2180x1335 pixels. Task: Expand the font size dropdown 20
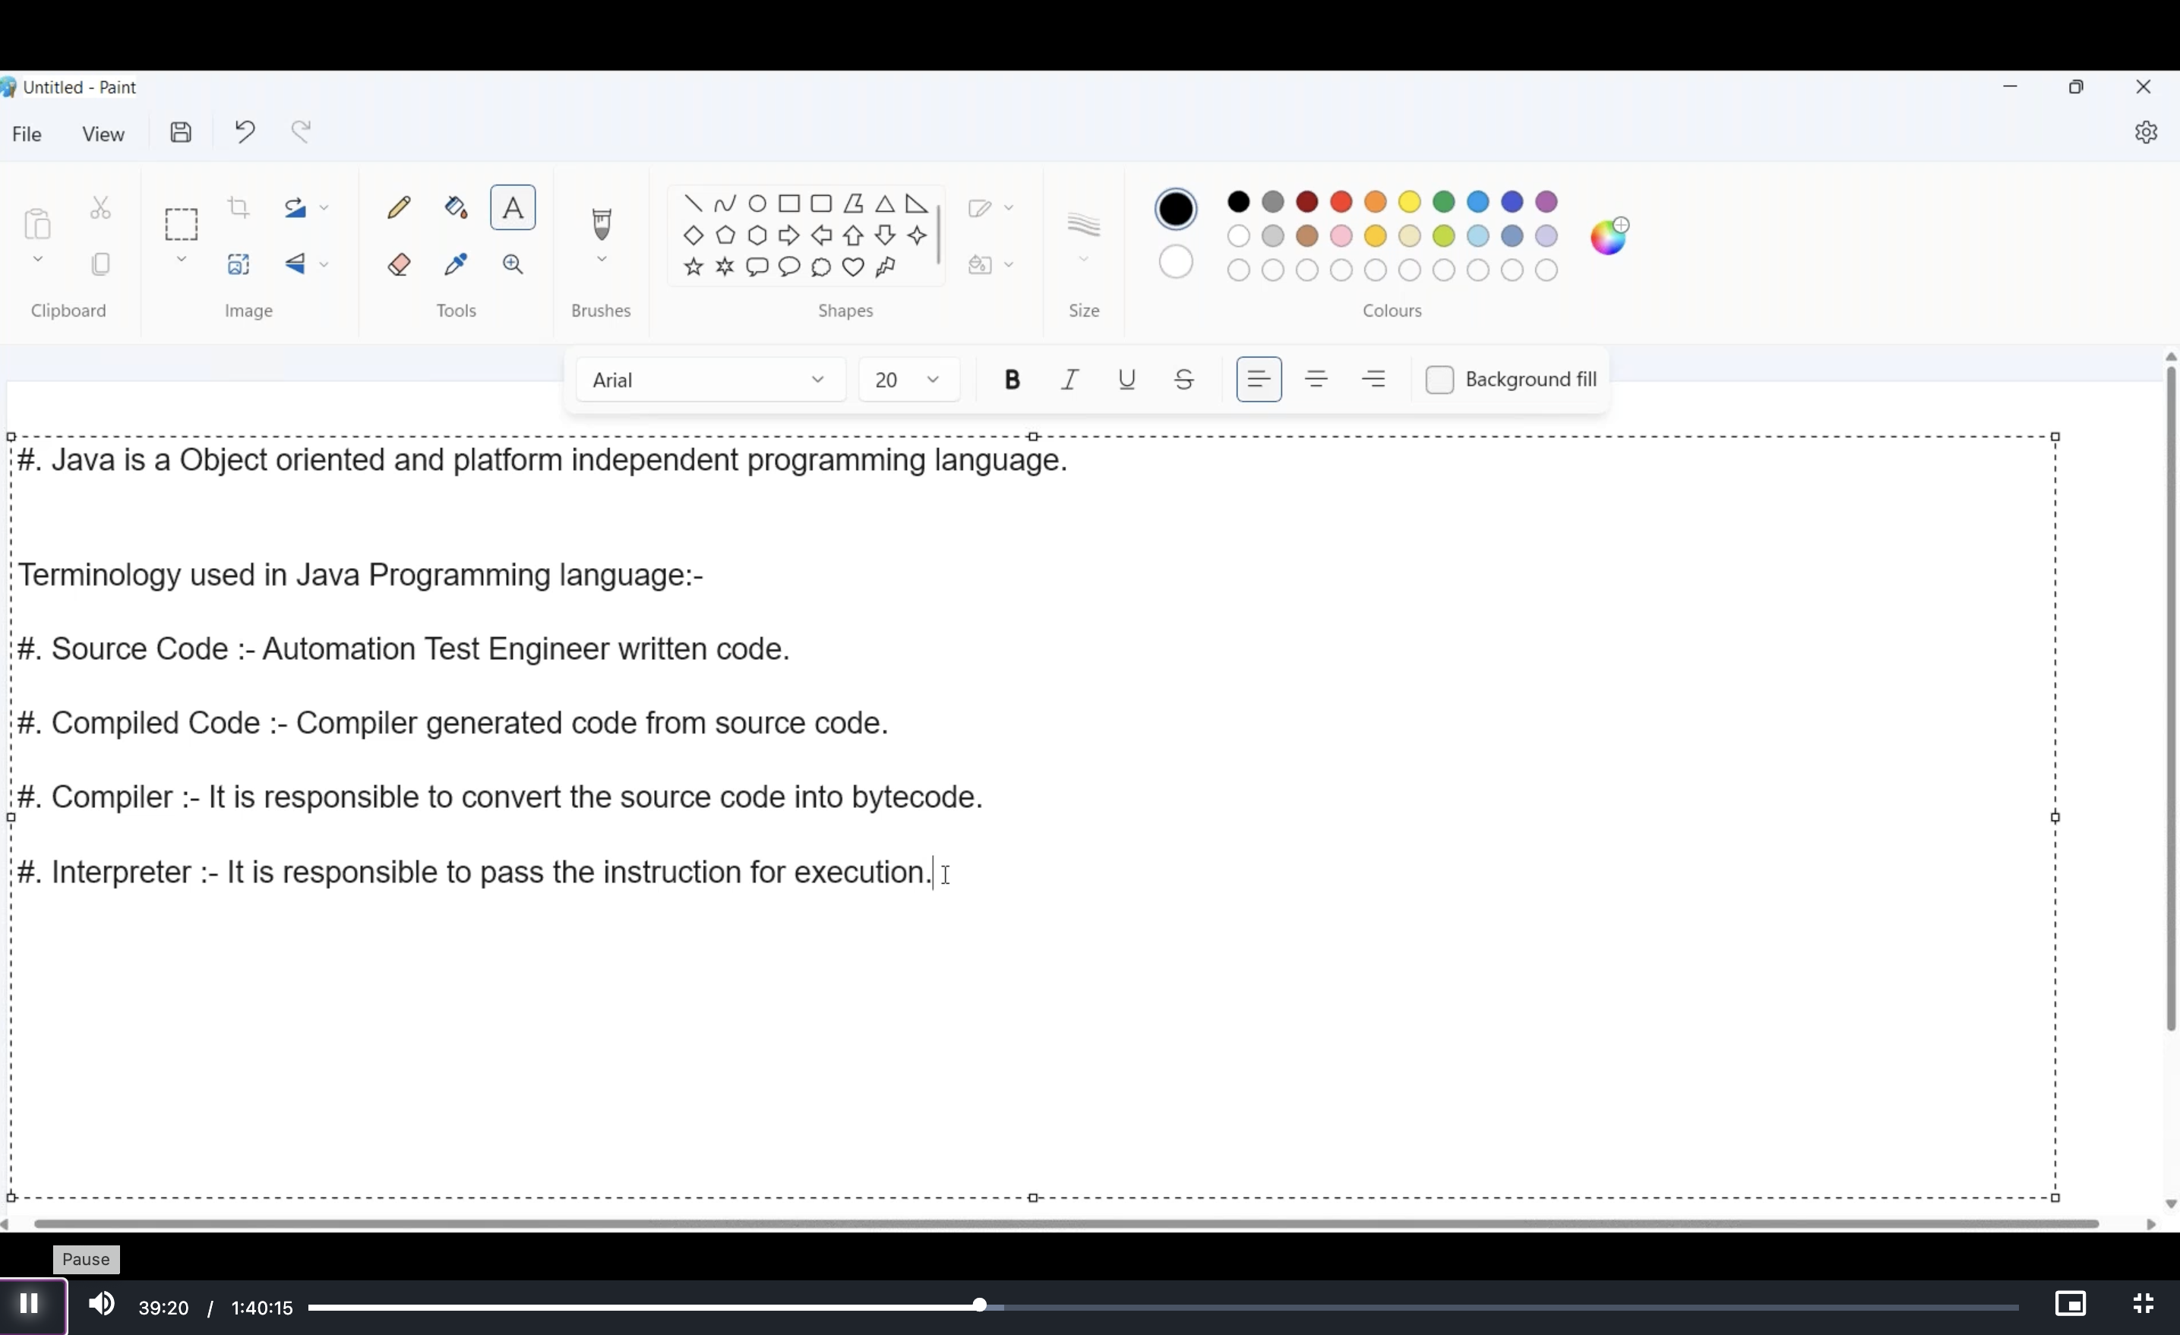click(931, 378)
